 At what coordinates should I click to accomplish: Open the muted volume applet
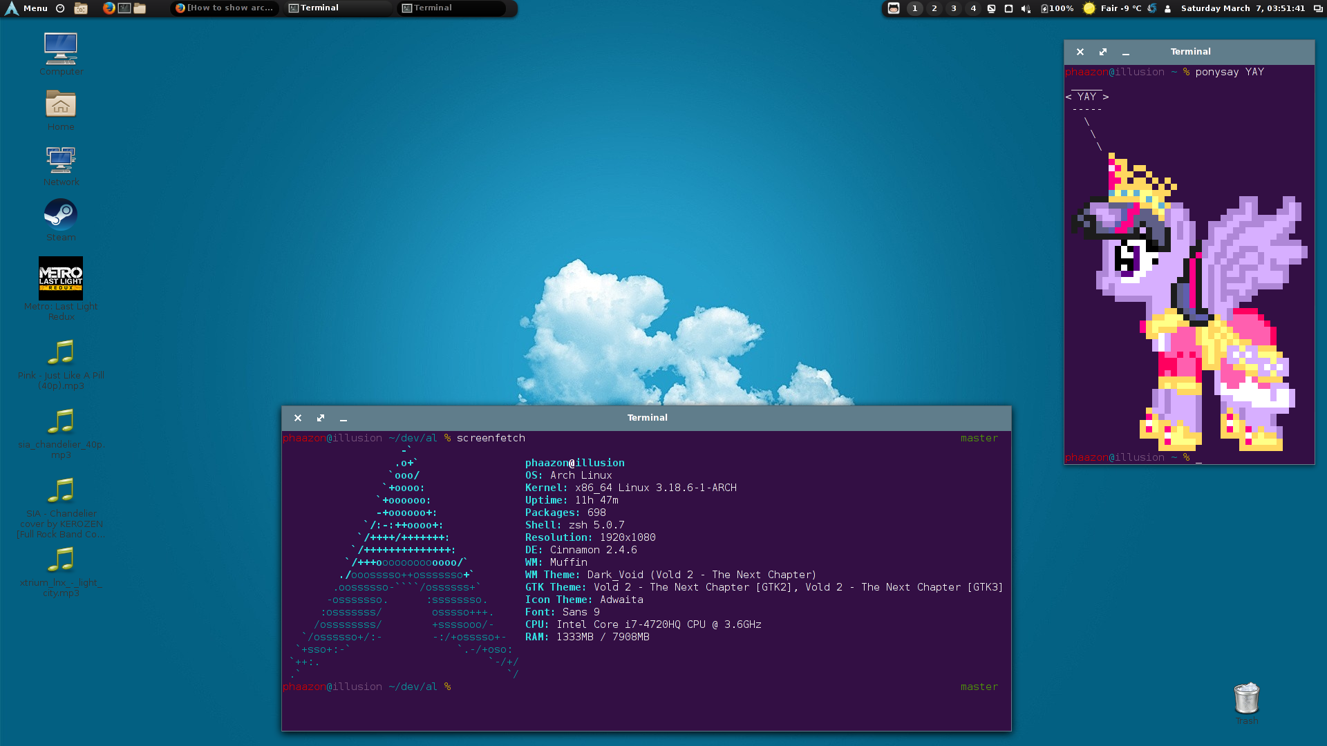1026,8
